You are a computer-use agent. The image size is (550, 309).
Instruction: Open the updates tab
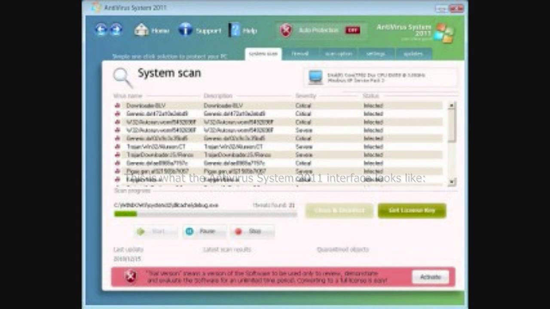point(413,54)
